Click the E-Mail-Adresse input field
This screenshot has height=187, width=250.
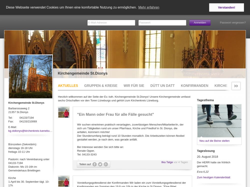(111, 23)
